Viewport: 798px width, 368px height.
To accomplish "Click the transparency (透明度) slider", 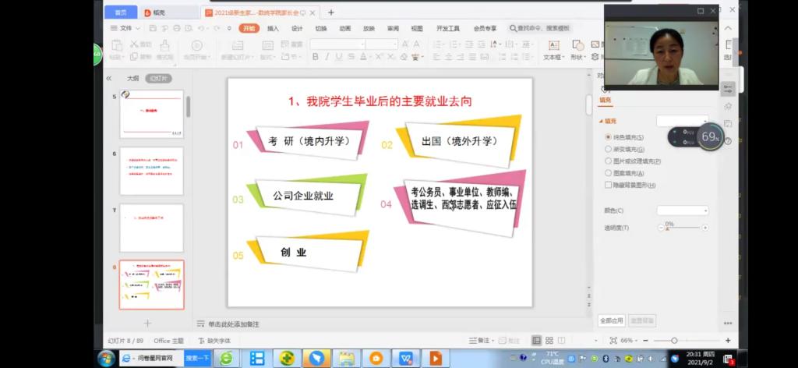I will 683,228.
